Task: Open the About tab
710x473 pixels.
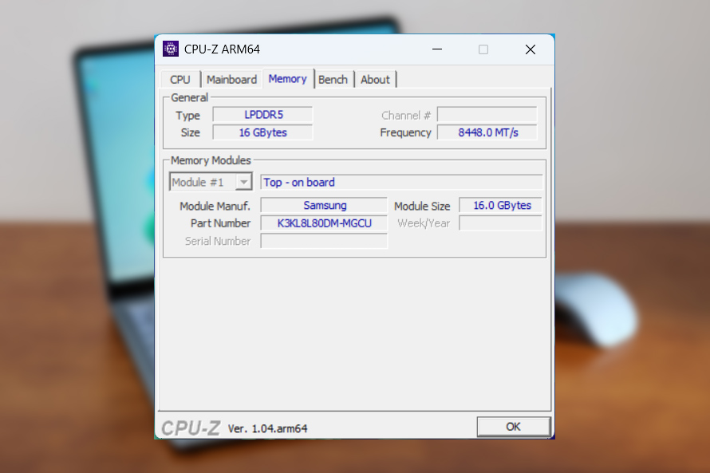Action: click(375, 80)
